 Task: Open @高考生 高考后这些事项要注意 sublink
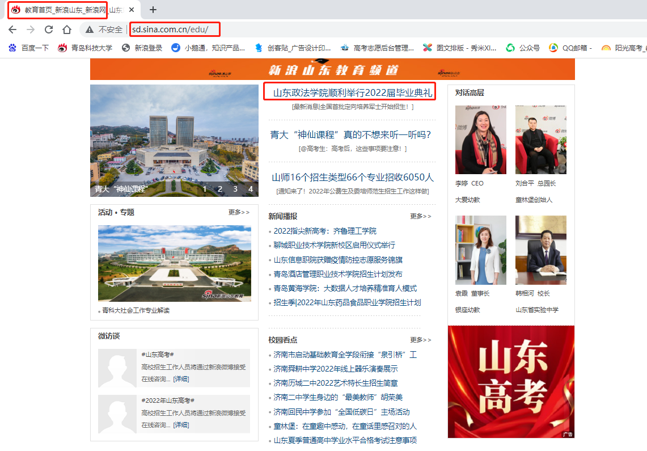tap(352, 149)
